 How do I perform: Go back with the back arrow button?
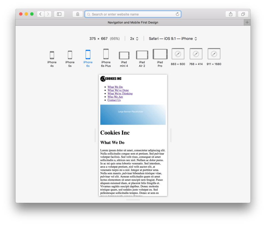tap(40, 14)
